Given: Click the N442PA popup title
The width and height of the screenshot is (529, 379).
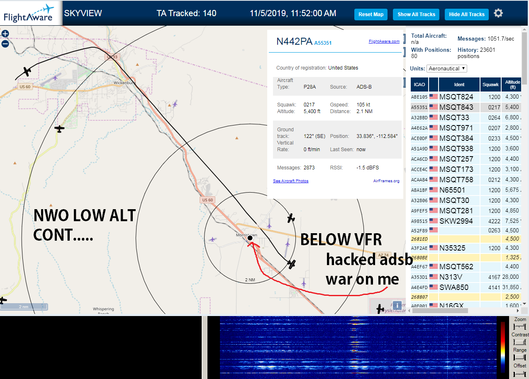Looking at the screenshot, I should point(294,41).
